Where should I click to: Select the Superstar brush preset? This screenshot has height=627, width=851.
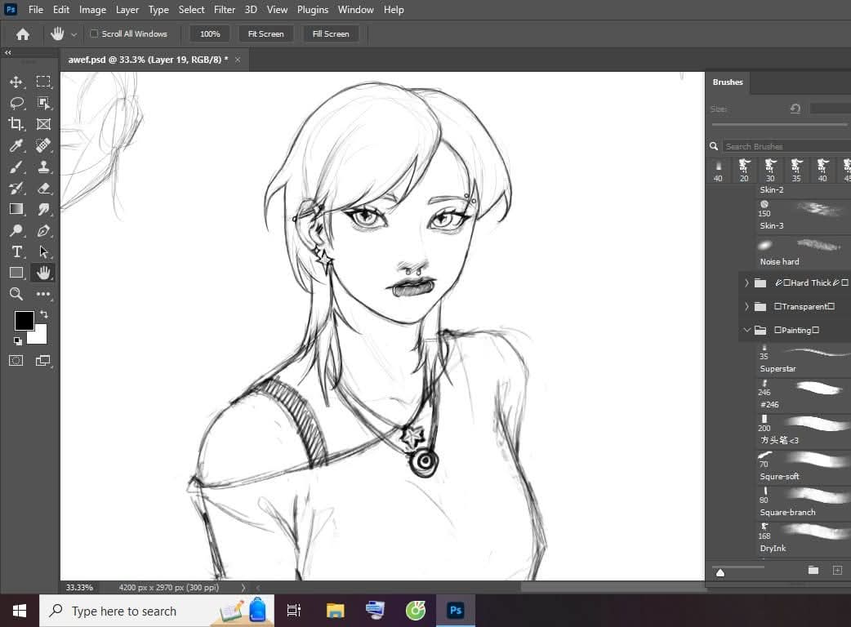804,360
